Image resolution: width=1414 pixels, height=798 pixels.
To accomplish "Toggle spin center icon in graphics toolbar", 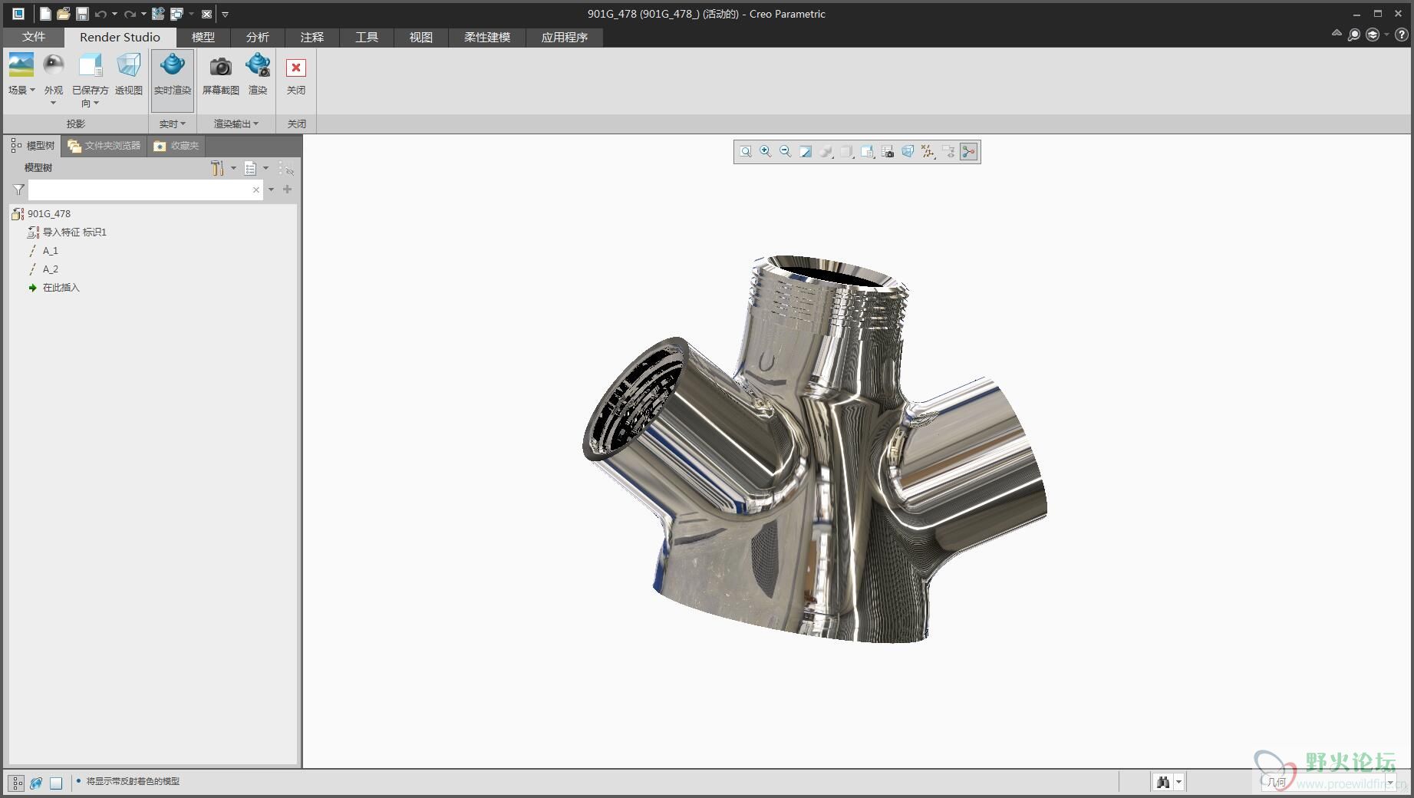I will click(x=969, y=152).
